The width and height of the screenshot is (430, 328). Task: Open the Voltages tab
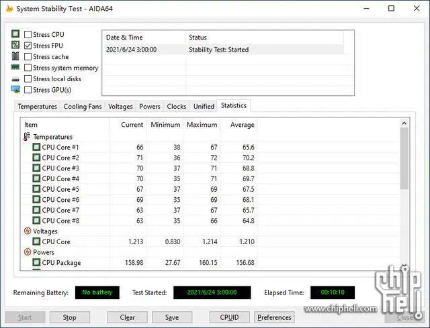pos(120,107)
